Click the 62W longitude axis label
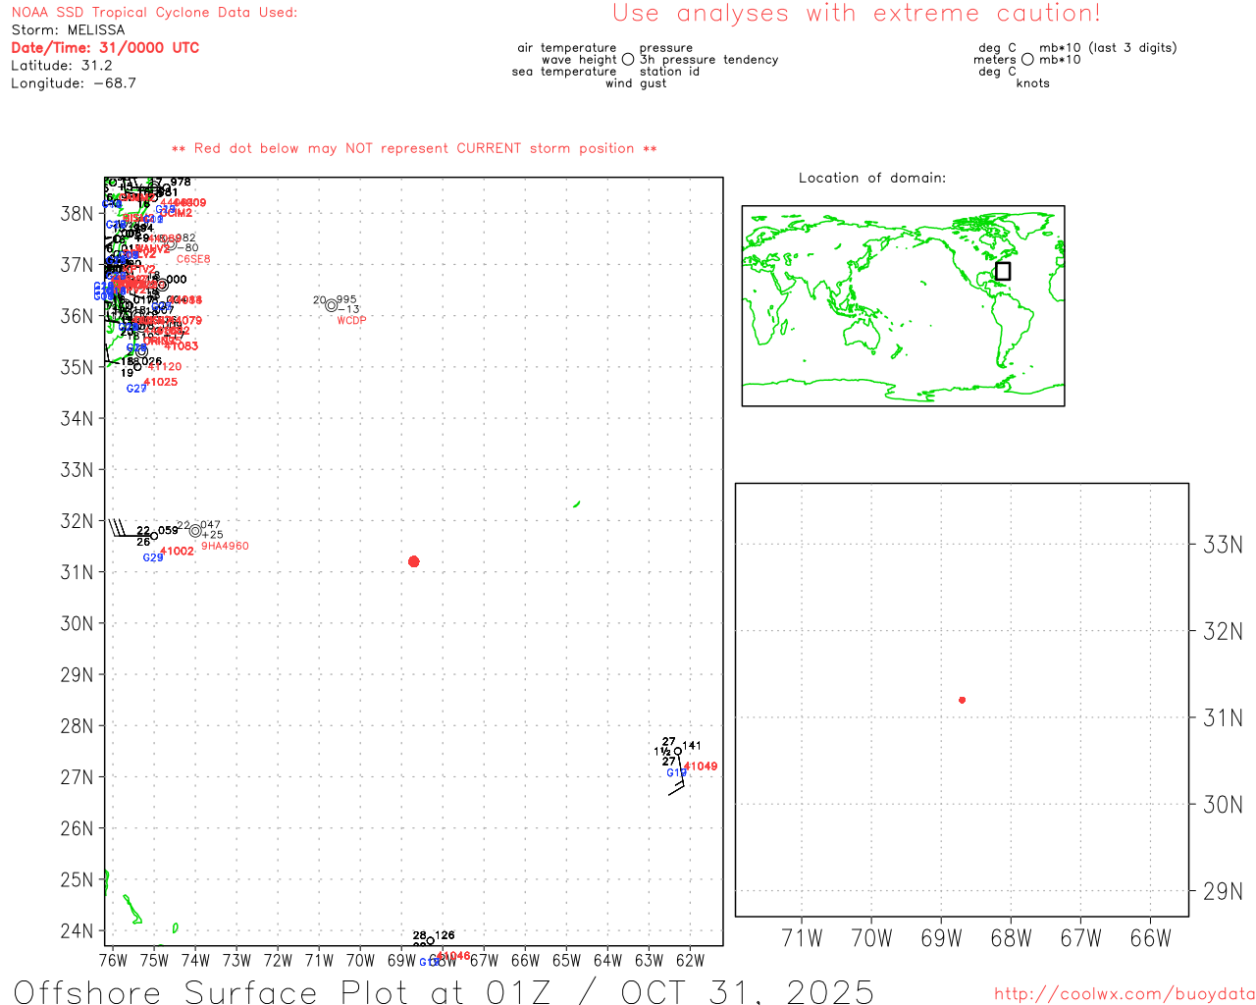Screen dimensions: 1256x1005 (690, 960)
